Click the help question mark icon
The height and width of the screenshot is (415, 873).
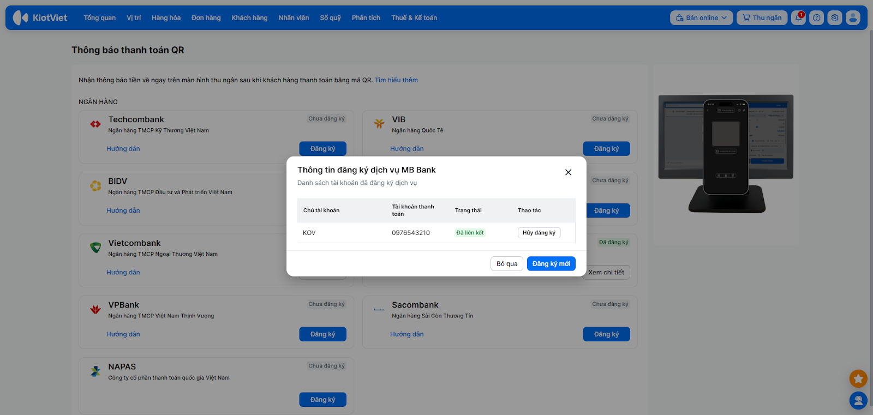[x=816, y=18]
